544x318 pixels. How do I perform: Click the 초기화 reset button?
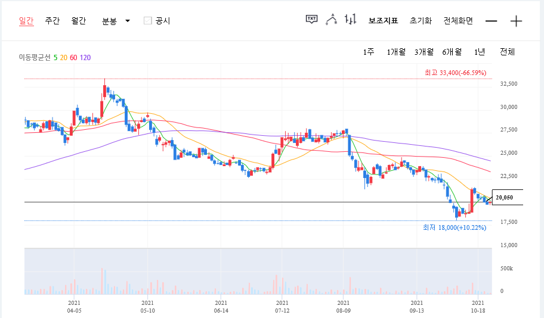coord(420,21)
